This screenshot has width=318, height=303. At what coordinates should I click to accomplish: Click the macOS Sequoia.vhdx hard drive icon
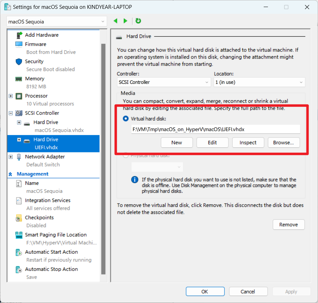point(27,124)
